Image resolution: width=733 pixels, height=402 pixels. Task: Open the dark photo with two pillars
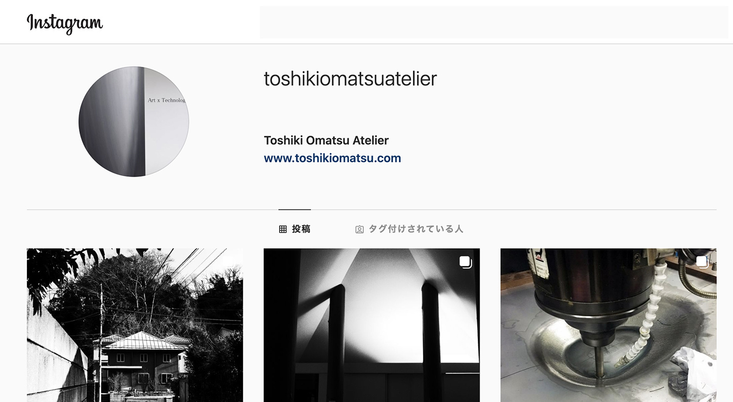pyautogui.click(x=371, y=325)
